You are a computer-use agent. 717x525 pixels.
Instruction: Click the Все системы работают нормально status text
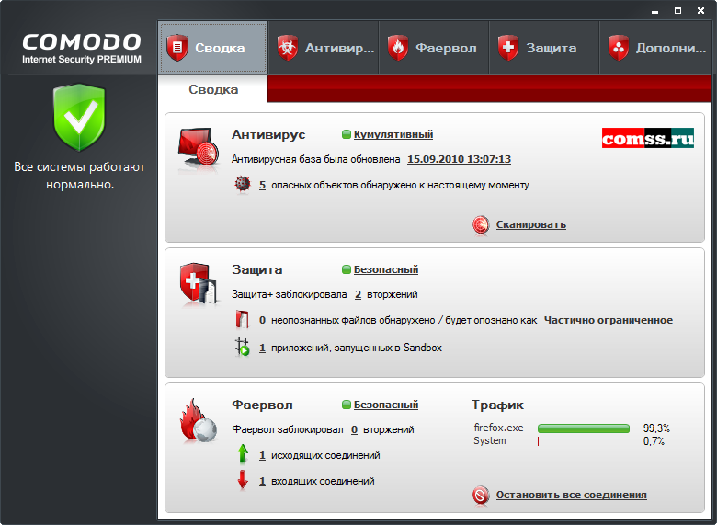coord(80,176)
